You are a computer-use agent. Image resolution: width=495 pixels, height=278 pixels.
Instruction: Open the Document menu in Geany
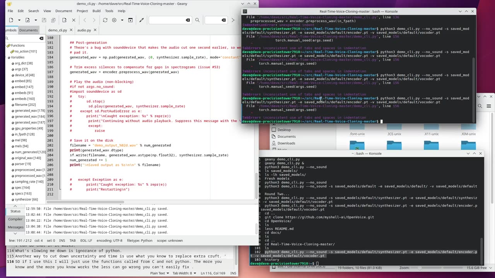[64, 11]
